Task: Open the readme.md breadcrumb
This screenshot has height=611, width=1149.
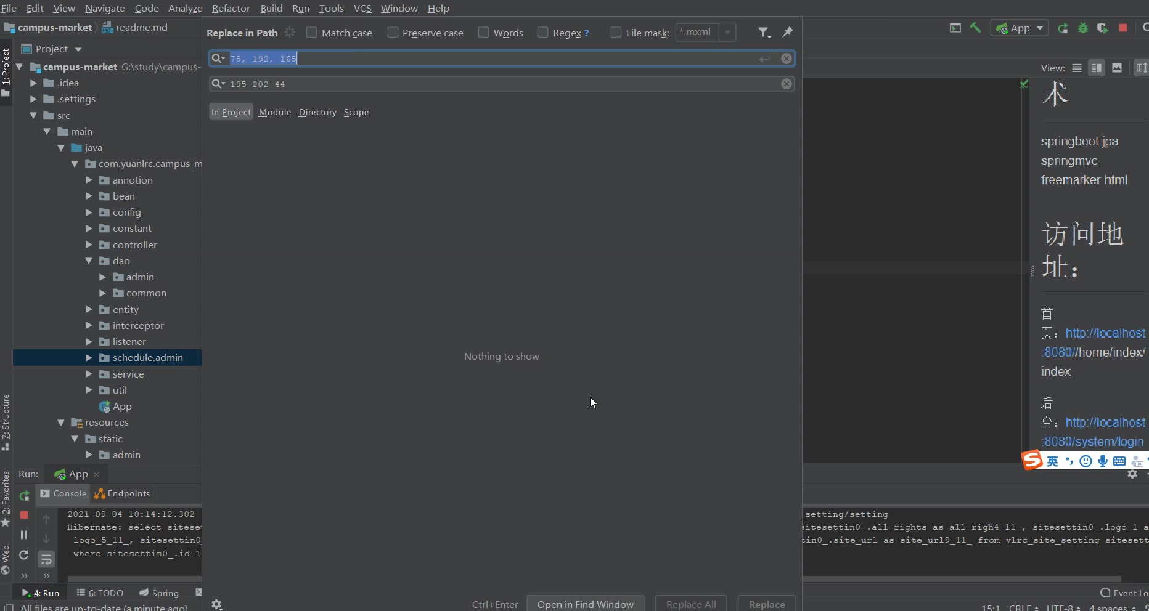Action: (x=136, y=28)
